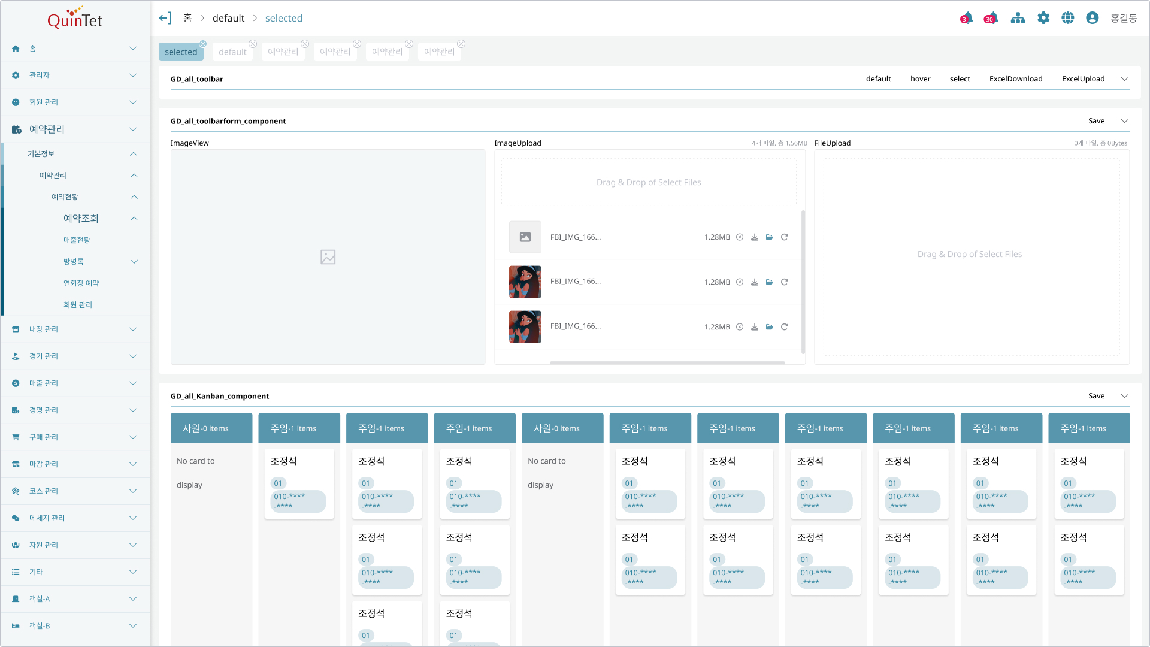Click the ExcelDownload toolbar button
The height and width of the screenshot is (647, 1150).
point(1016,79)
